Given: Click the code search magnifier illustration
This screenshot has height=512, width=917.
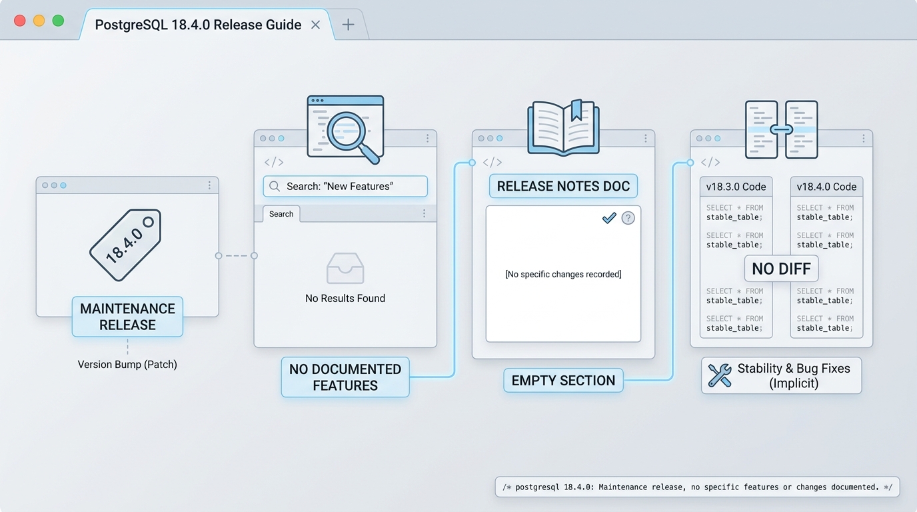Looking at the screenshot, I should click(345, 129).
